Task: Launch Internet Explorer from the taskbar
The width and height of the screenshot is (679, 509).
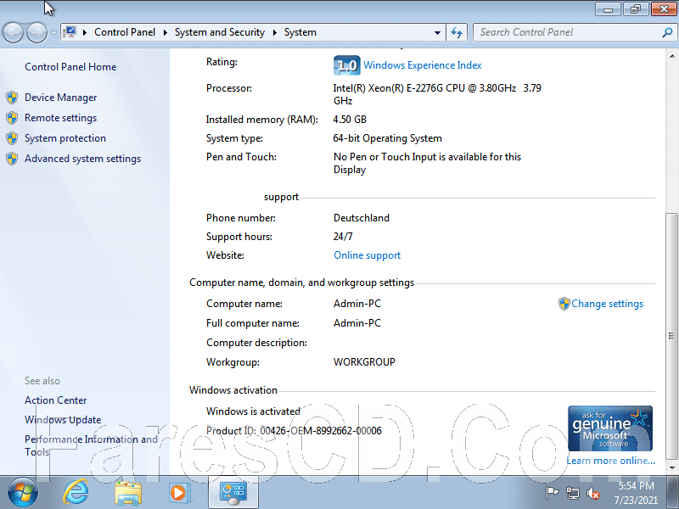Action: 76,493
